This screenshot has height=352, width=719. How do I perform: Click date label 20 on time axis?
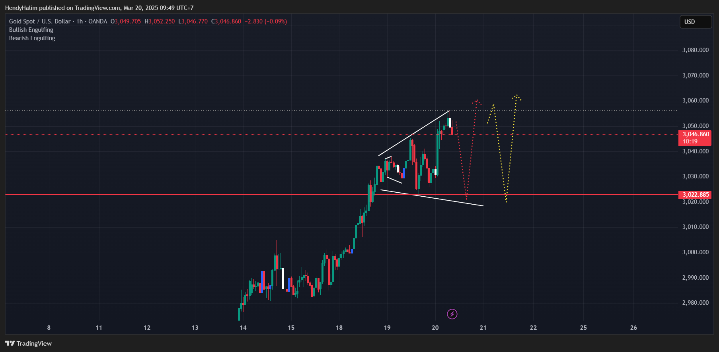pyautogui.click(x=435, y=328)
